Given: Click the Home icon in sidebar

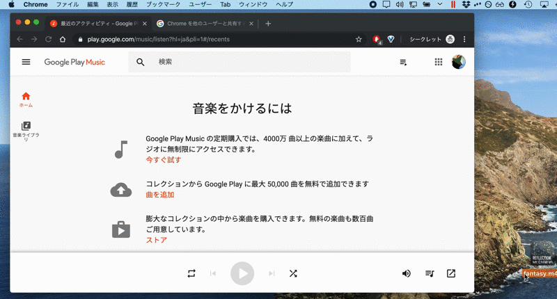Looking at the screenshot, I should coord(26,97).
